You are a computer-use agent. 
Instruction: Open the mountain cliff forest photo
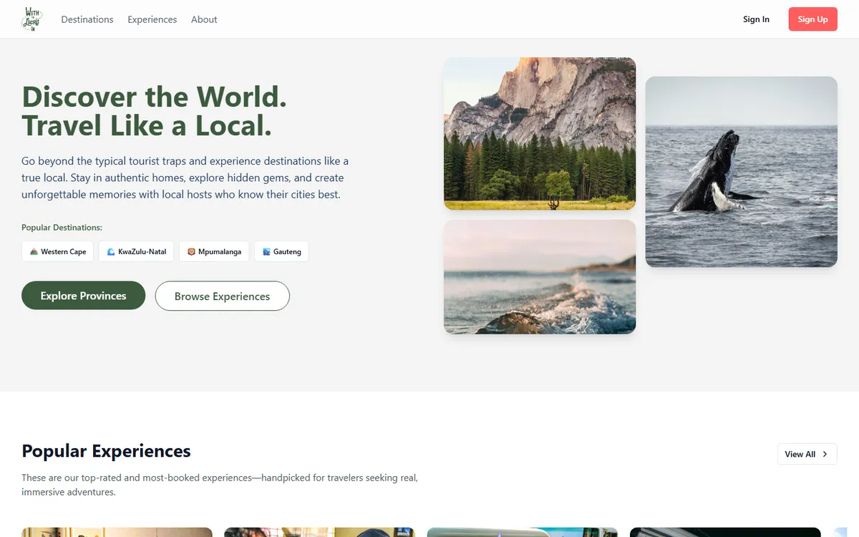(x=540, y=134)
